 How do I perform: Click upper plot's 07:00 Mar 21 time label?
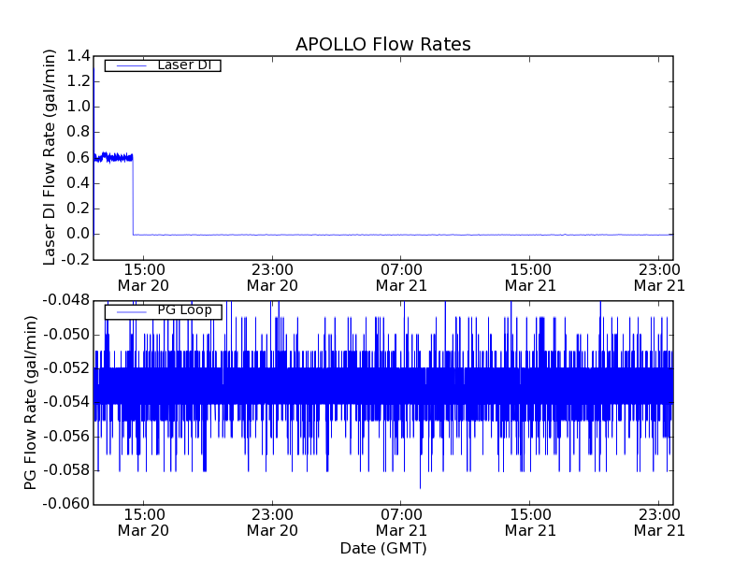[x=401, y=277]
